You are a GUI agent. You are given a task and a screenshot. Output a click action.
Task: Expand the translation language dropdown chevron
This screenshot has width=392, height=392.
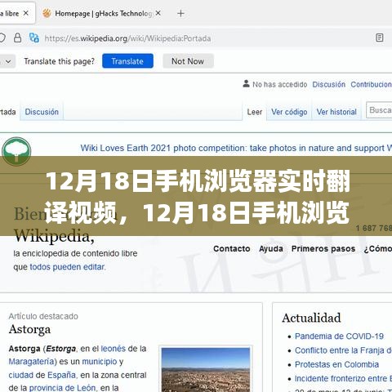coord(8,61)
